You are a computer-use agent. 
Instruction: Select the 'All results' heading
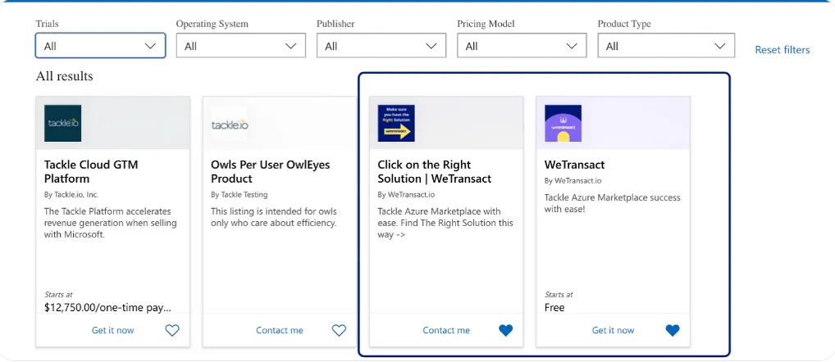point(65,76)
